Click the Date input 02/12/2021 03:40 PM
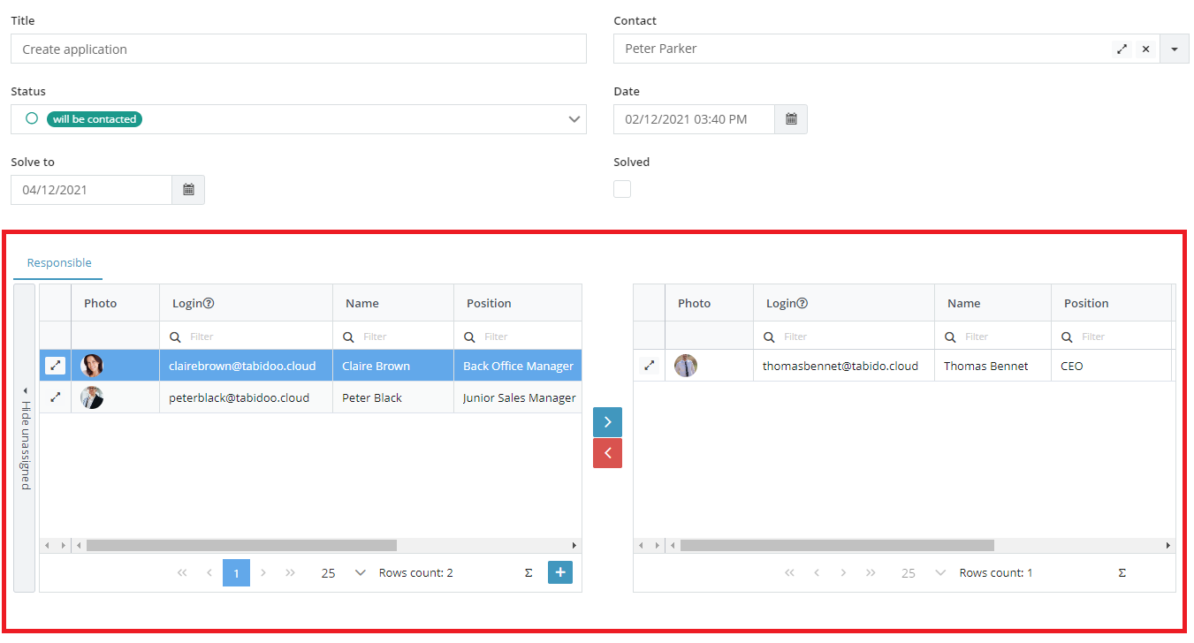1194x643 pixels. coord(694,119)
